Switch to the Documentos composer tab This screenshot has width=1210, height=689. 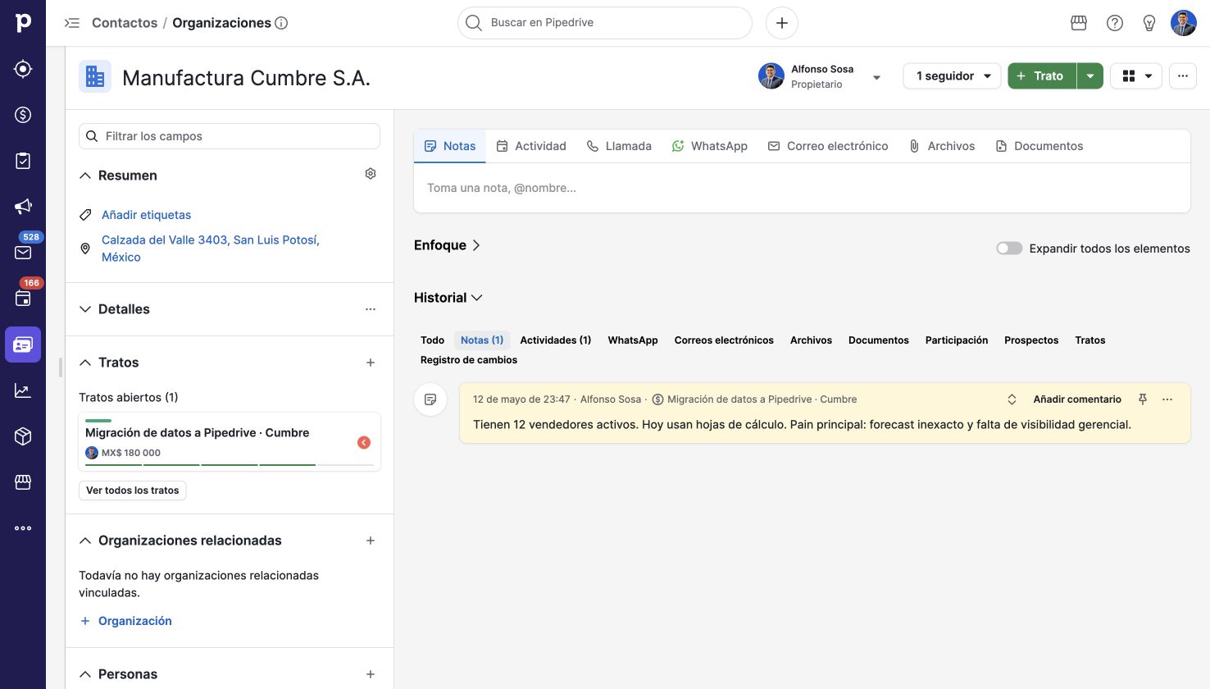click(1039, 146)
